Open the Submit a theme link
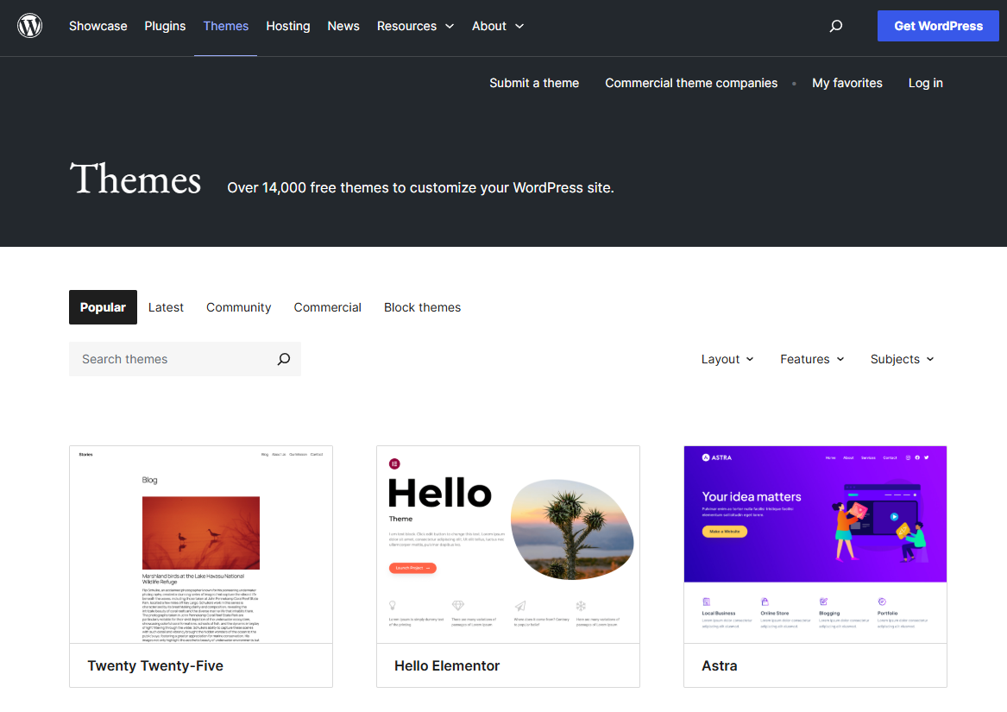Image resolution: width=1007 pixels, height=712 pixels. pos(534,83)
